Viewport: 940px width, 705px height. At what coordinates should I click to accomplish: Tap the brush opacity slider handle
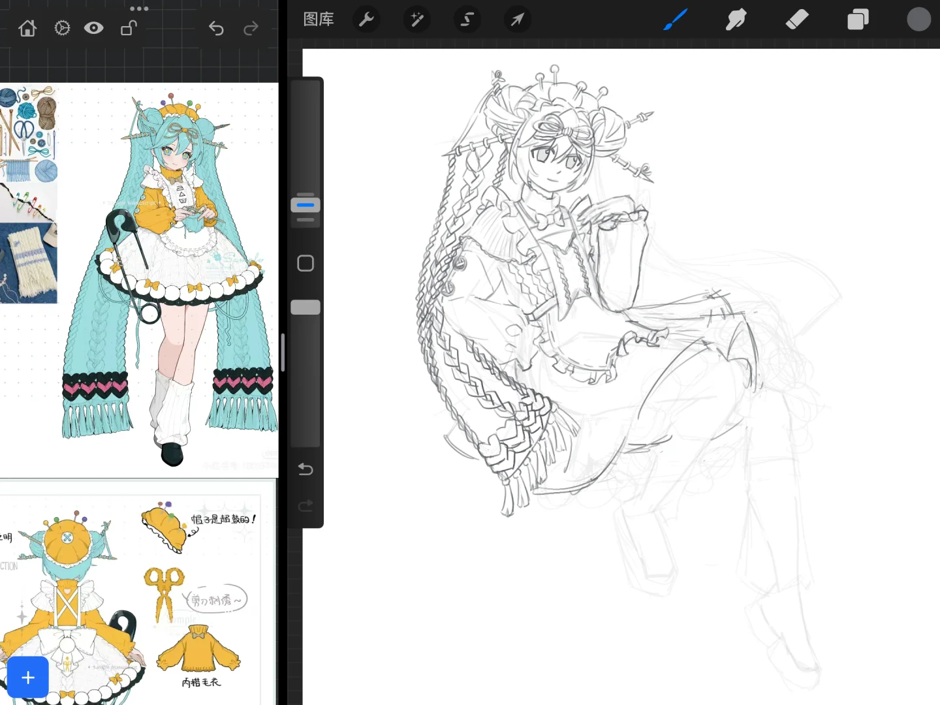click(305, 307)
